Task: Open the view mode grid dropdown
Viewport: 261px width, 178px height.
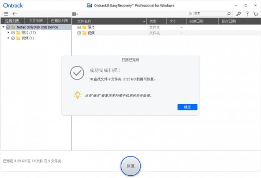Action: (75, 14)
